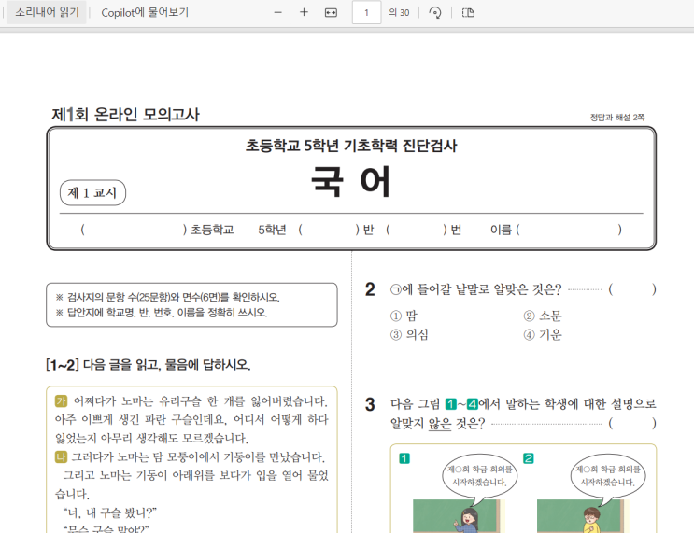The image size is (694, 533).
Task: Select the '5학년' label on form line
Action: click(272, 230)
